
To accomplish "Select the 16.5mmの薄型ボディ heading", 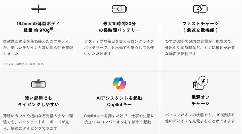I will pos(38,24).
